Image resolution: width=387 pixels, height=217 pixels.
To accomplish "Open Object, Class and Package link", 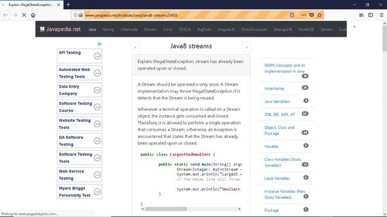I will coord(279,130).
